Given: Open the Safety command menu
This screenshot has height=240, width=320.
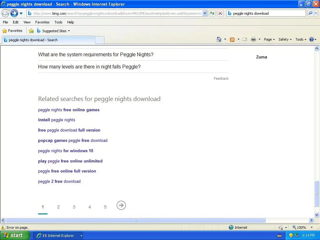Looking at the screenshot, I should [x=285, y=39].
